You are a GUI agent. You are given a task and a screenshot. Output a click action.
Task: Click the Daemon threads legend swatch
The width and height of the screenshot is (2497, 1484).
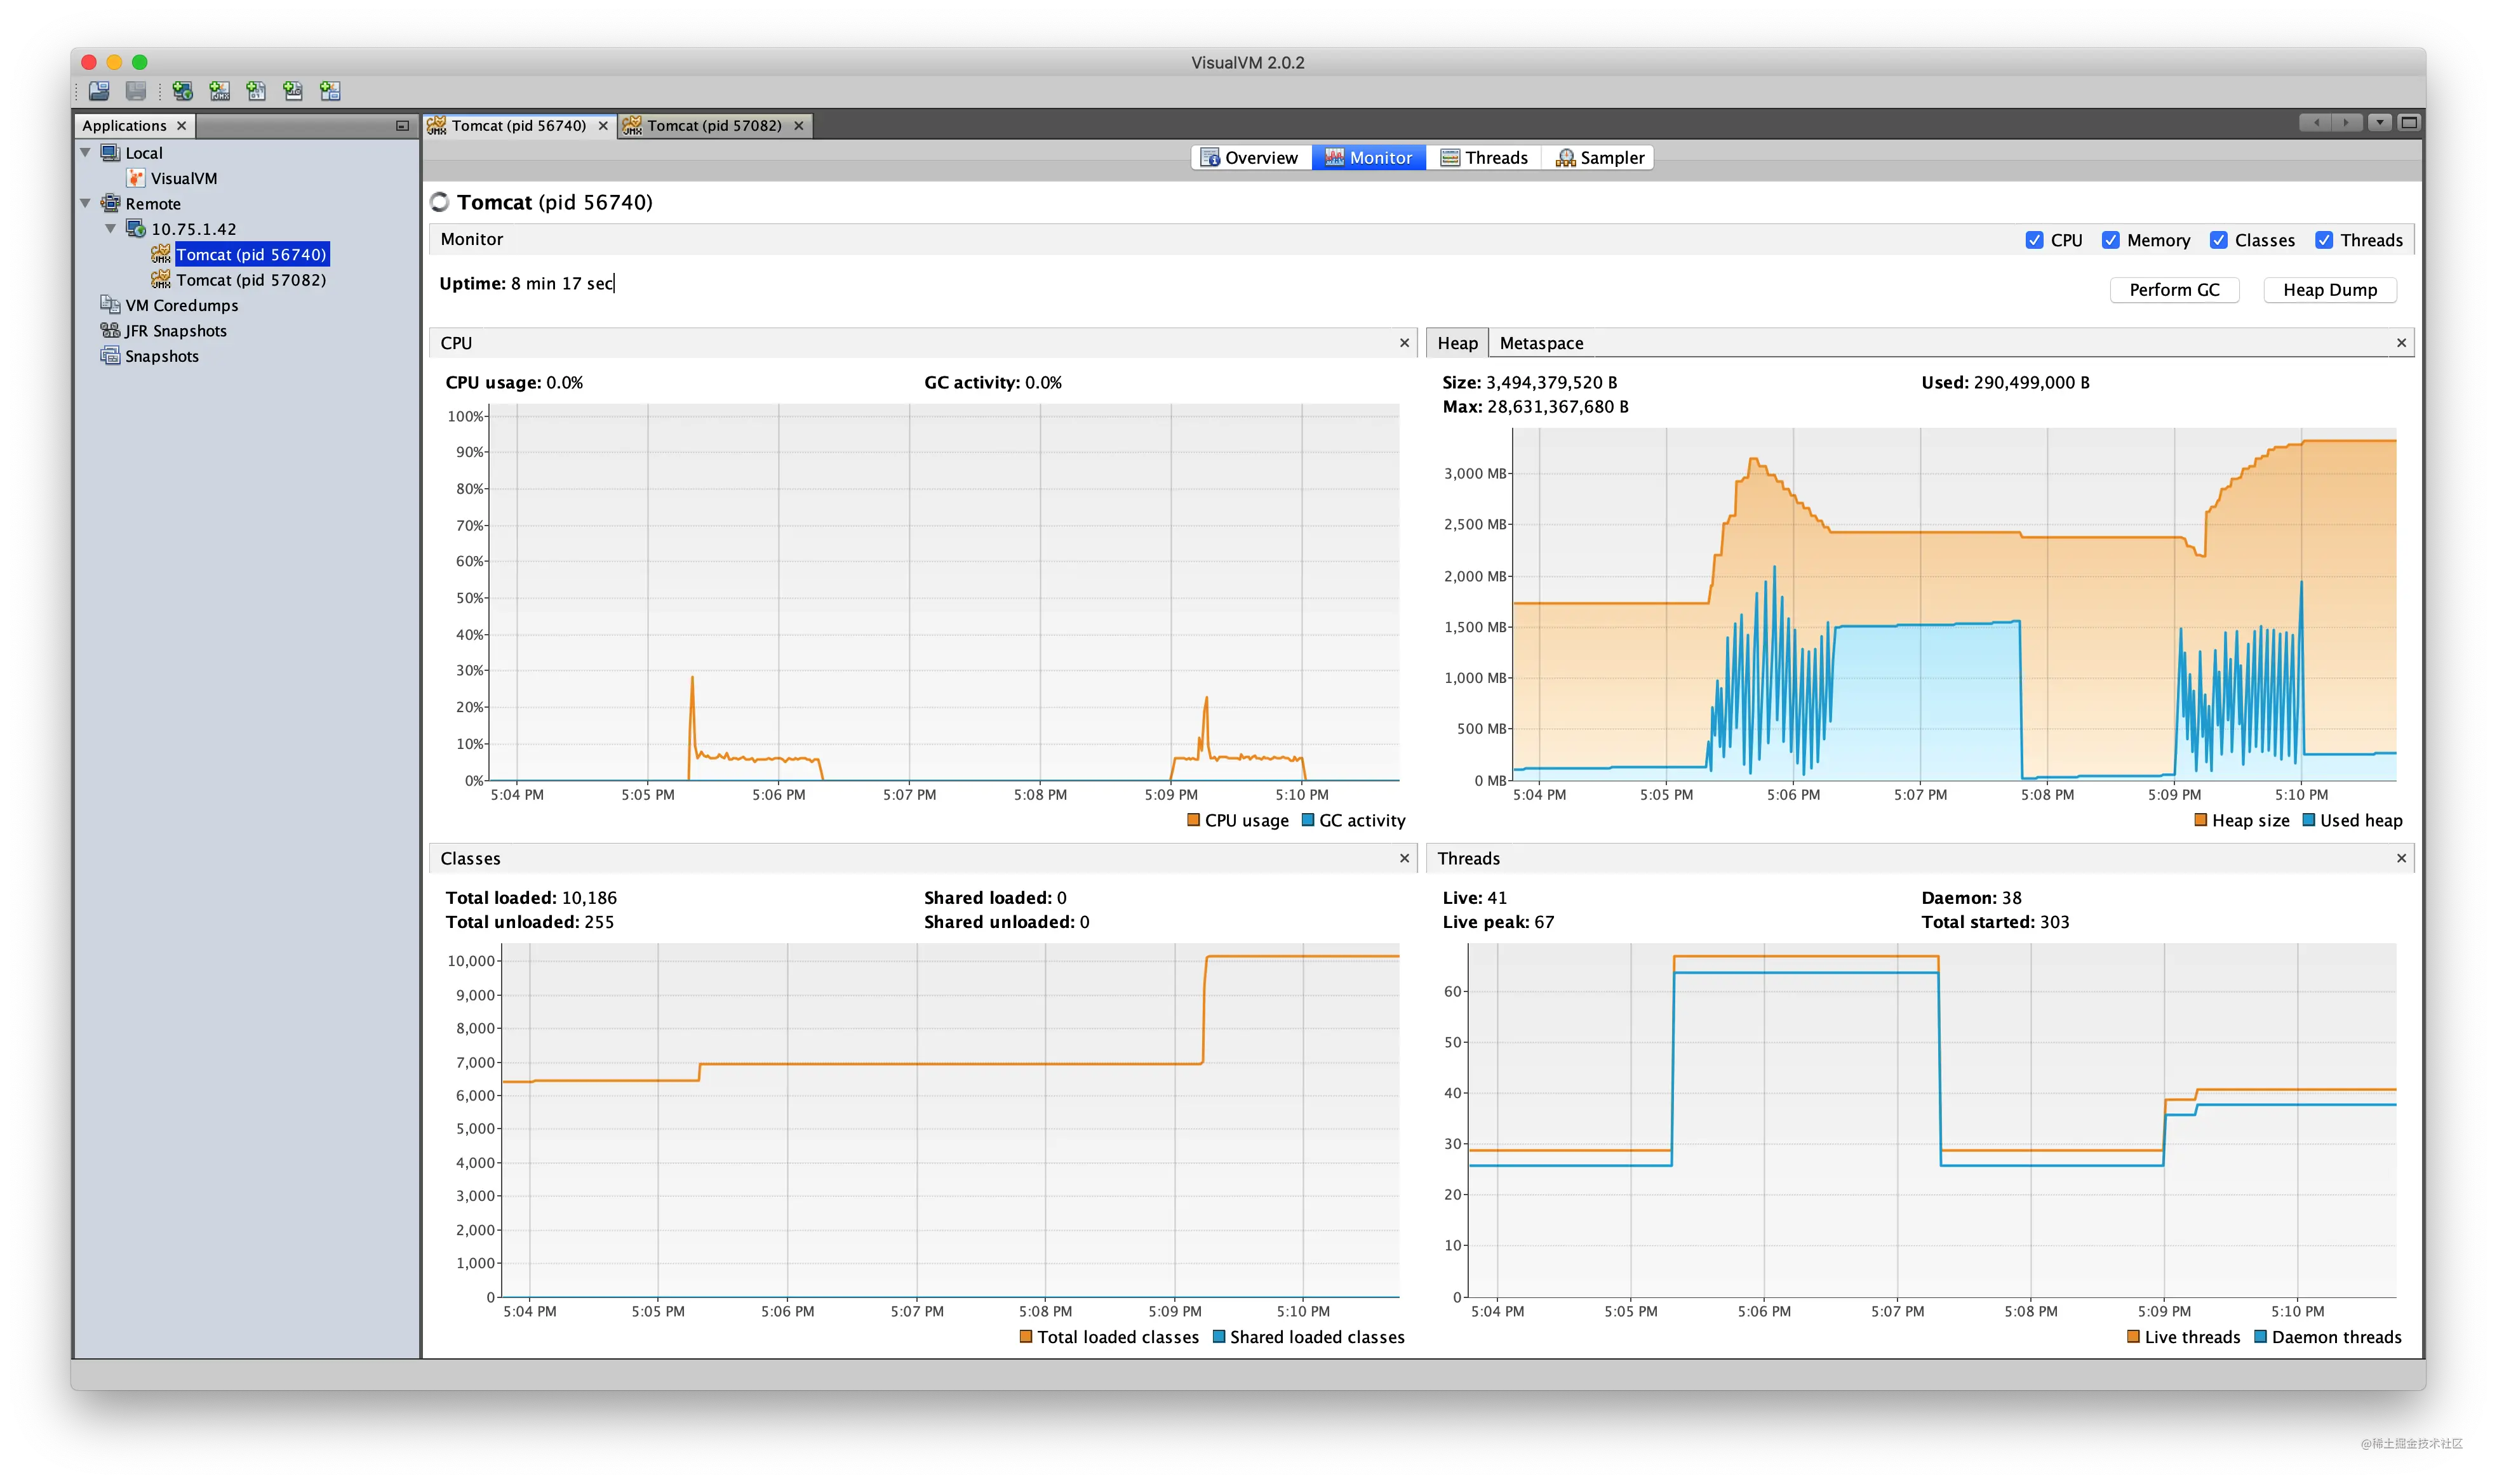click(x=2260, y=1337)
